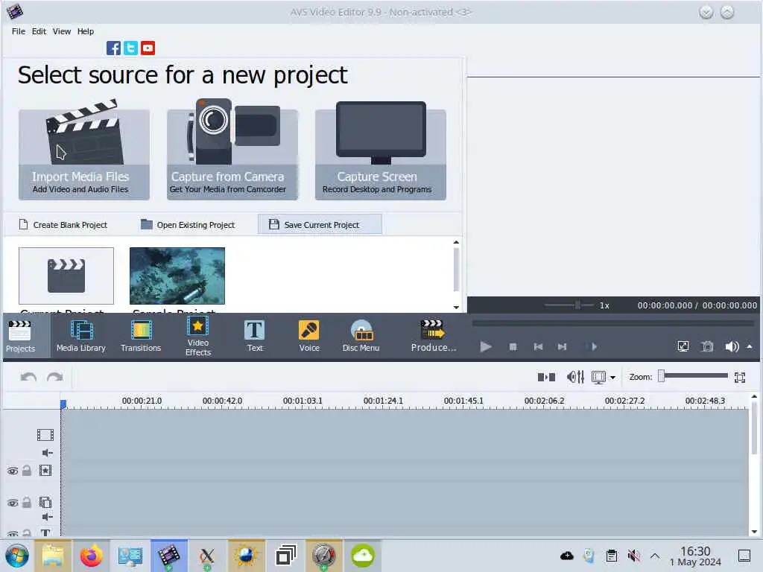Open the Windows Start menu
Viewport: 763px width, 572px height.
tap(17, 556)
